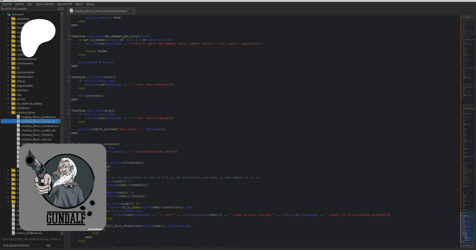Image resolution: width=476 pixels, height=250 pixels.
Task: Select the scripting_library_cutscenes.lua file icon
Action: click(19, 126)
